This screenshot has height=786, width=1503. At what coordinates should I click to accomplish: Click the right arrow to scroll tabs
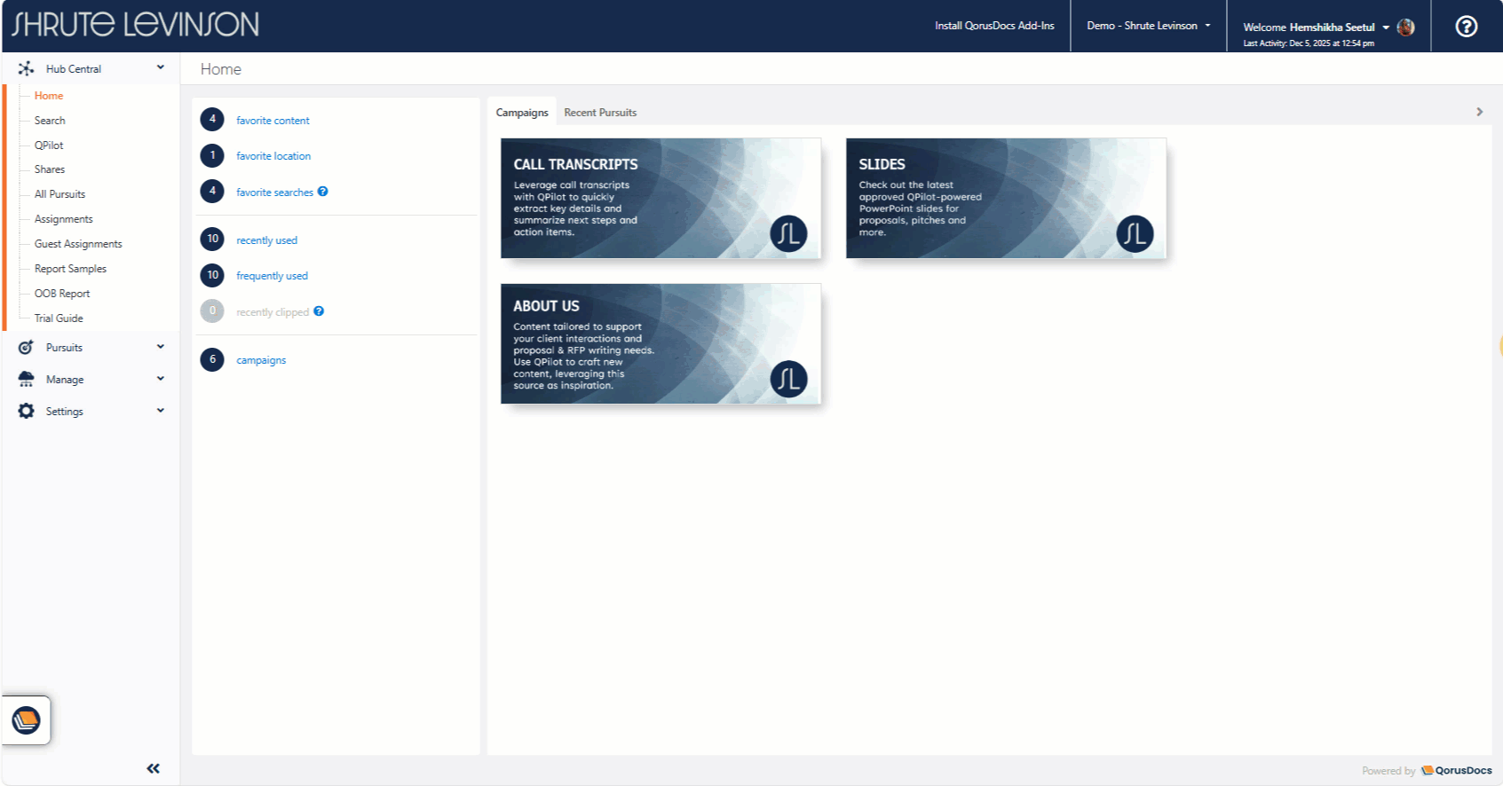point(1479,112)
